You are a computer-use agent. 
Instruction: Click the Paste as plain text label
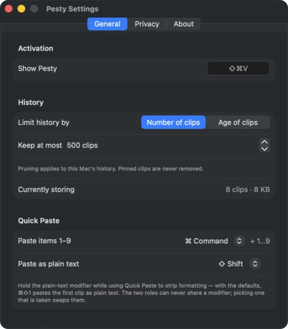tap(49, 264)
